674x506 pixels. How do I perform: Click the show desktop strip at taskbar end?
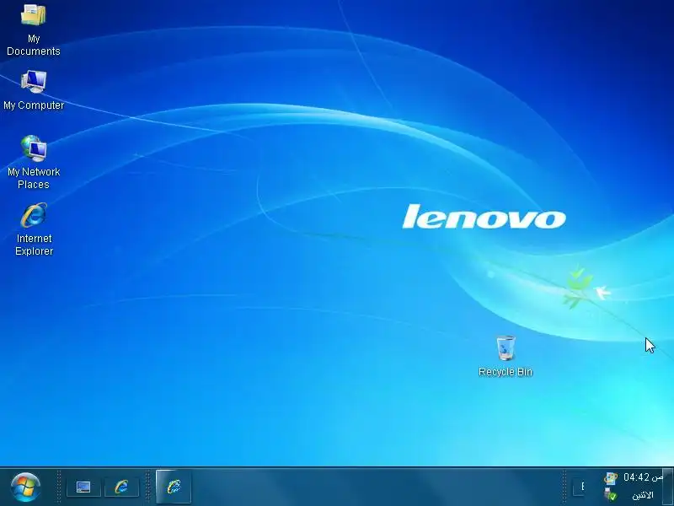tap(668, 487)
